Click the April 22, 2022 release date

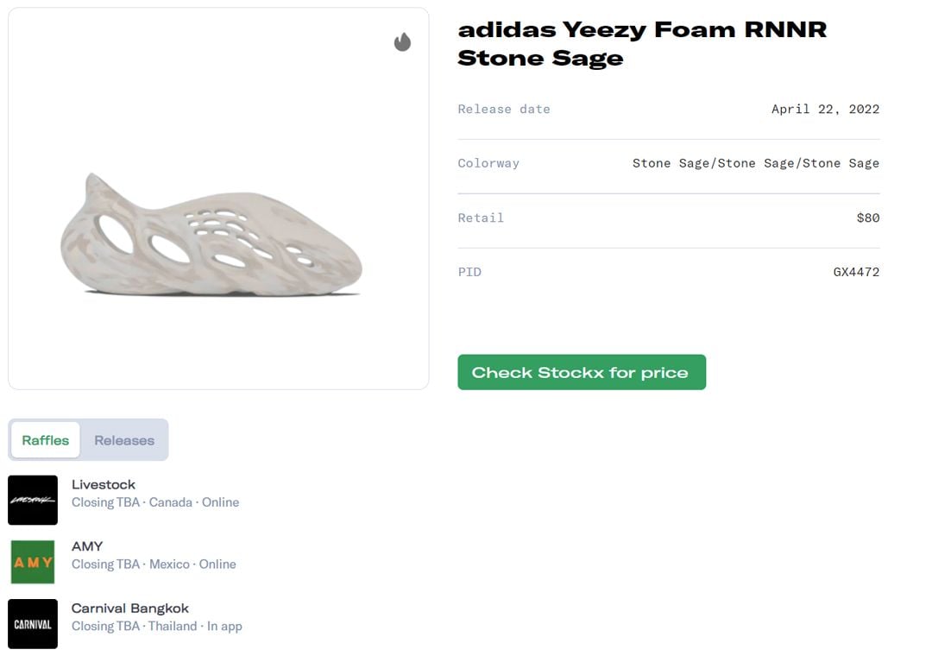click(x=825, y=109)
